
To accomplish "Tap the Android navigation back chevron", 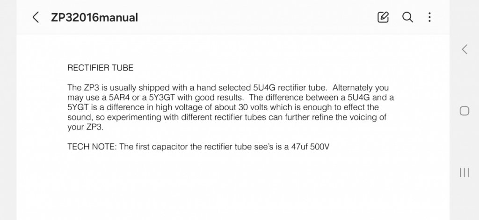I will pyautogui.click(x=464, y=50).
